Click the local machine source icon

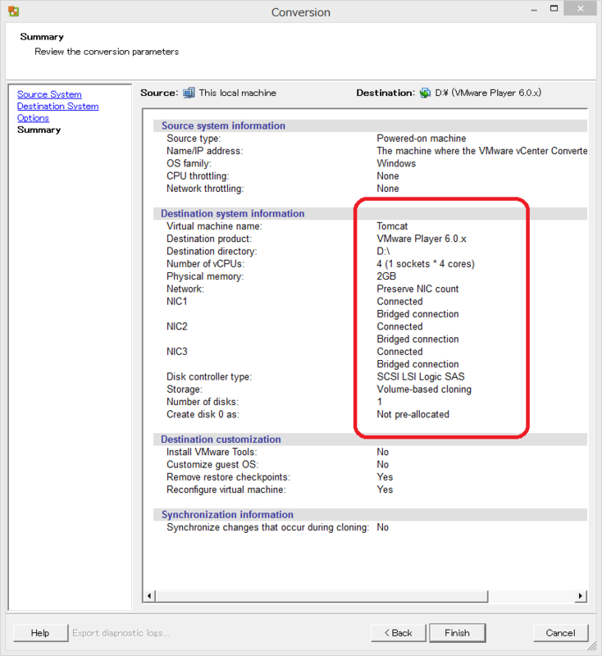tap(189, 93)
